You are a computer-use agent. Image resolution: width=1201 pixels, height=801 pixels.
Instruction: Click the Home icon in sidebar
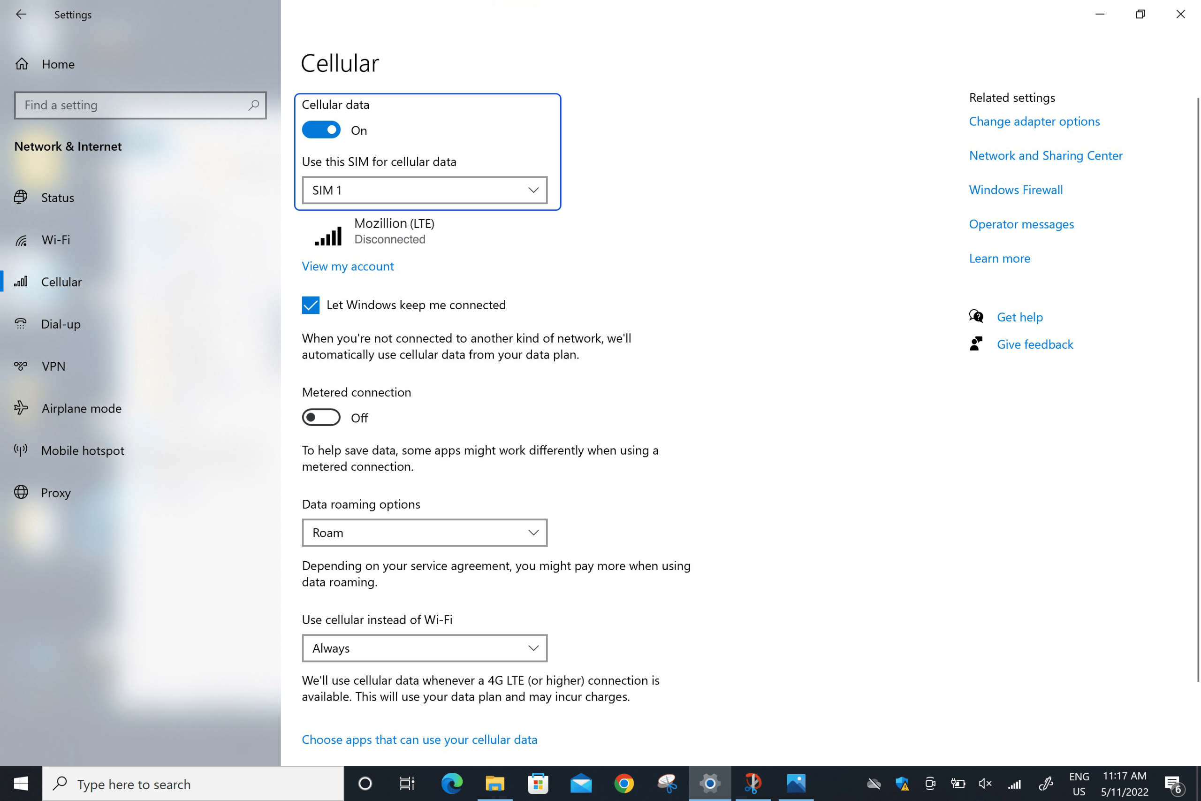pyautogui.click(x=22, y=64)
